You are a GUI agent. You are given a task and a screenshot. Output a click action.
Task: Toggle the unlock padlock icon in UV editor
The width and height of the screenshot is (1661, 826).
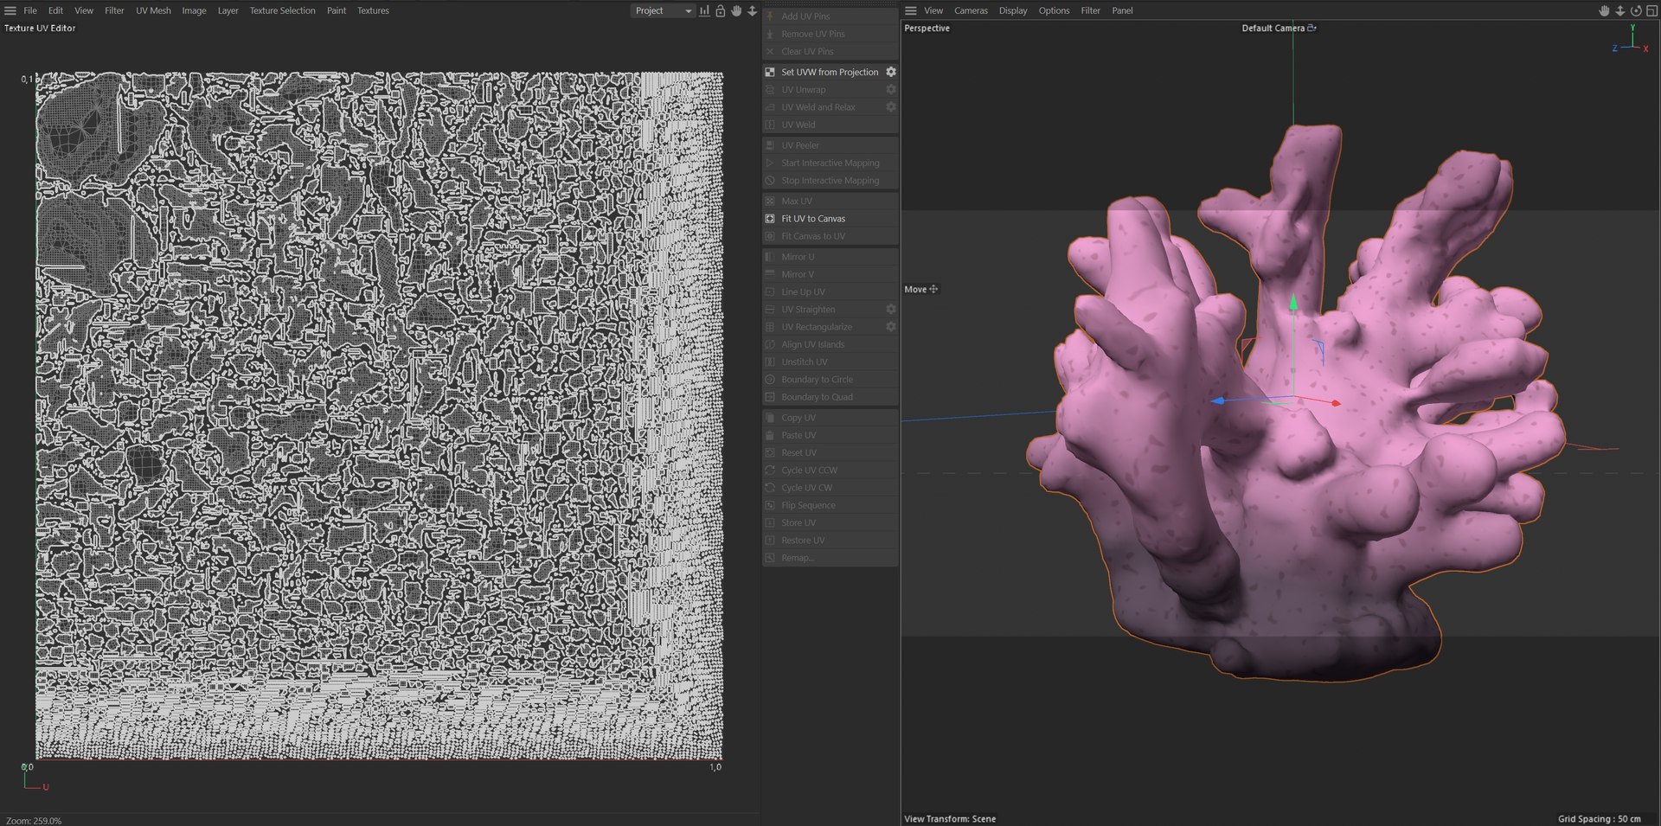(720, 10)
